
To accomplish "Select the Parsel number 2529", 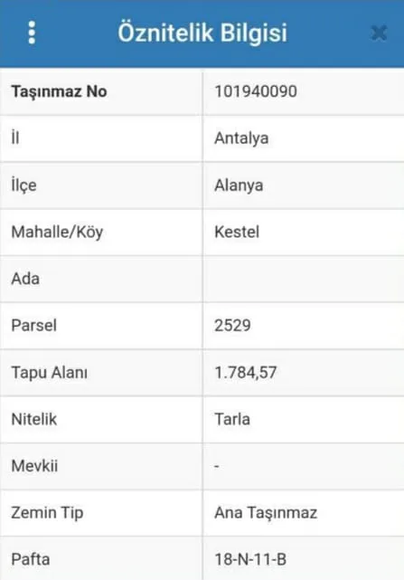I will pyautogui.click(x=232, y=326).
